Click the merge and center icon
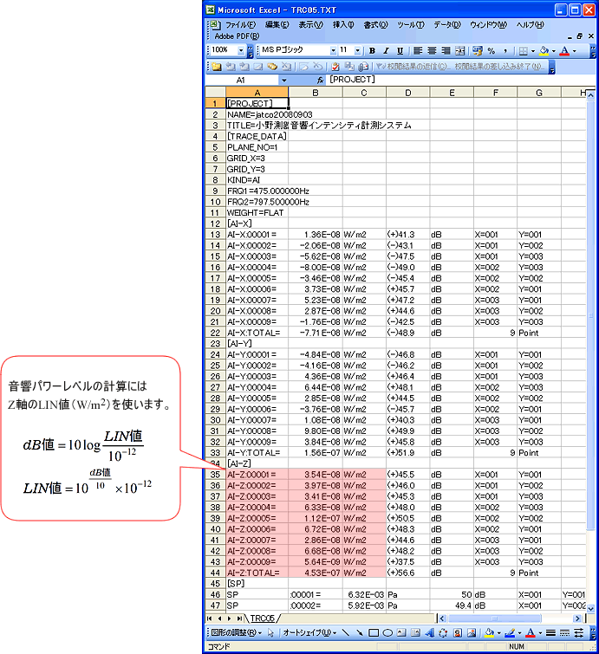599x654 pixels. 459,51
